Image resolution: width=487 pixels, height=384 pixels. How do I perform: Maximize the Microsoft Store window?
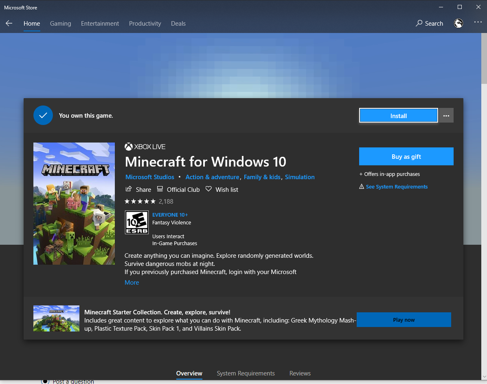point(460,7)
